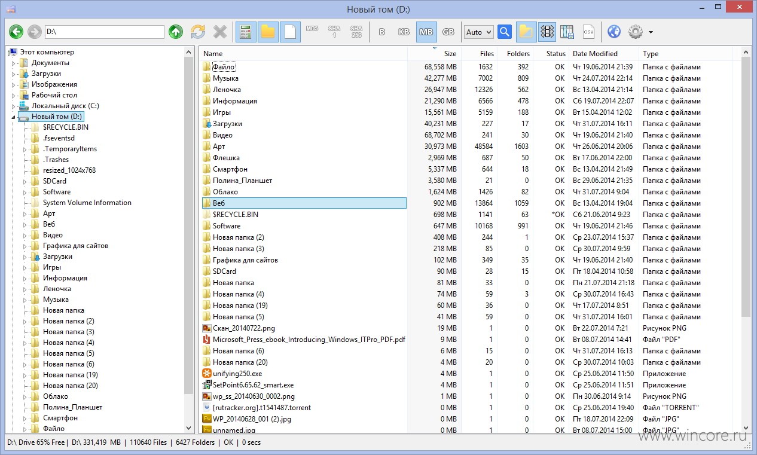757x455 pixels.
Task: Collapse the Новый том (D:) node
Action: (x=14, y=117)
